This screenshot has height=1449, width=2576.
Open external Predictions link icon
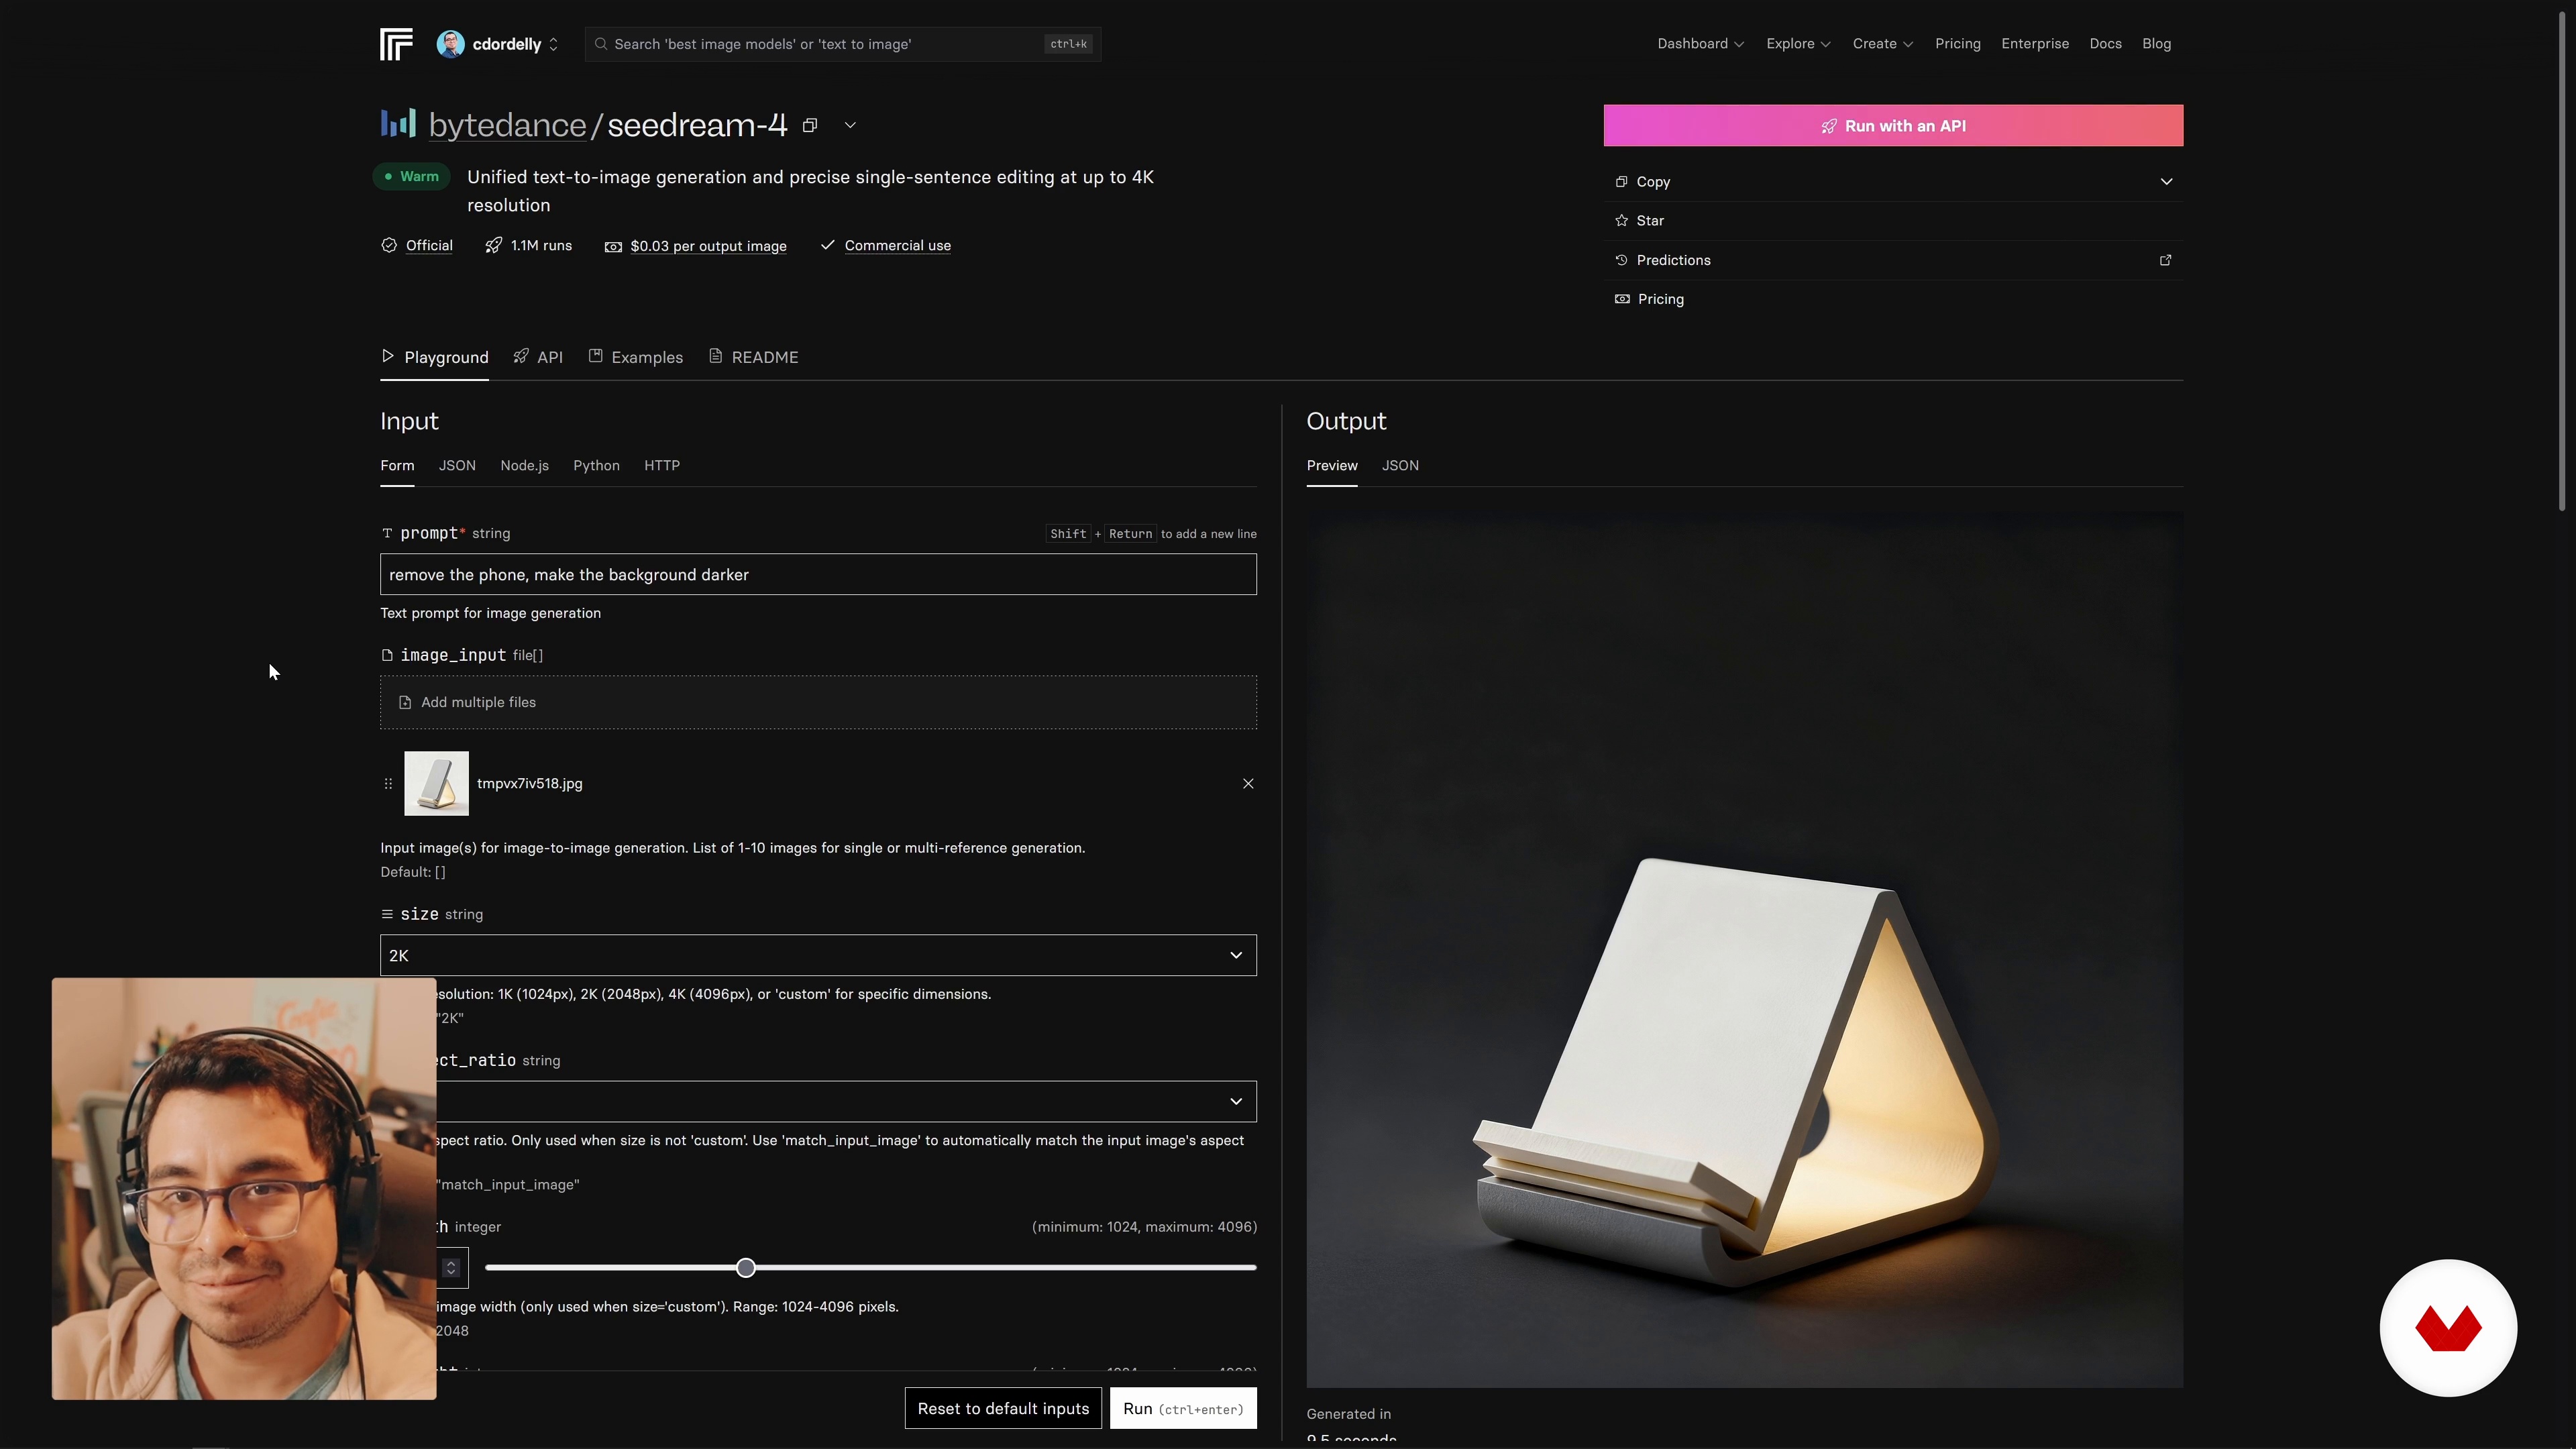coord(2165,260)
